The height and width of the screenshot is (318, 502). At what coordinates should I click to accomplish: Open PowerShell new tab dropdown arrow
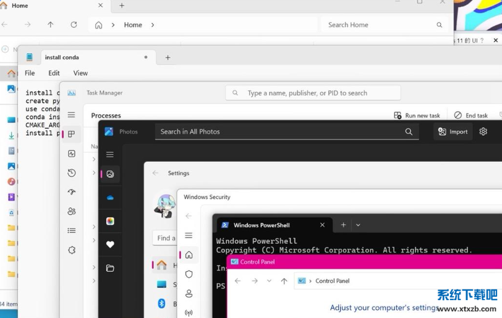(x=358, y=225)
